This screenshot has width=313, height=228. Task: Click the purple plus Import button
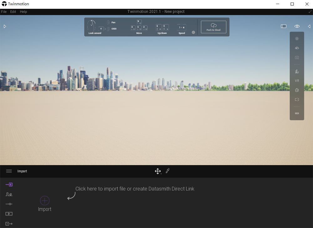coord(44,200)
